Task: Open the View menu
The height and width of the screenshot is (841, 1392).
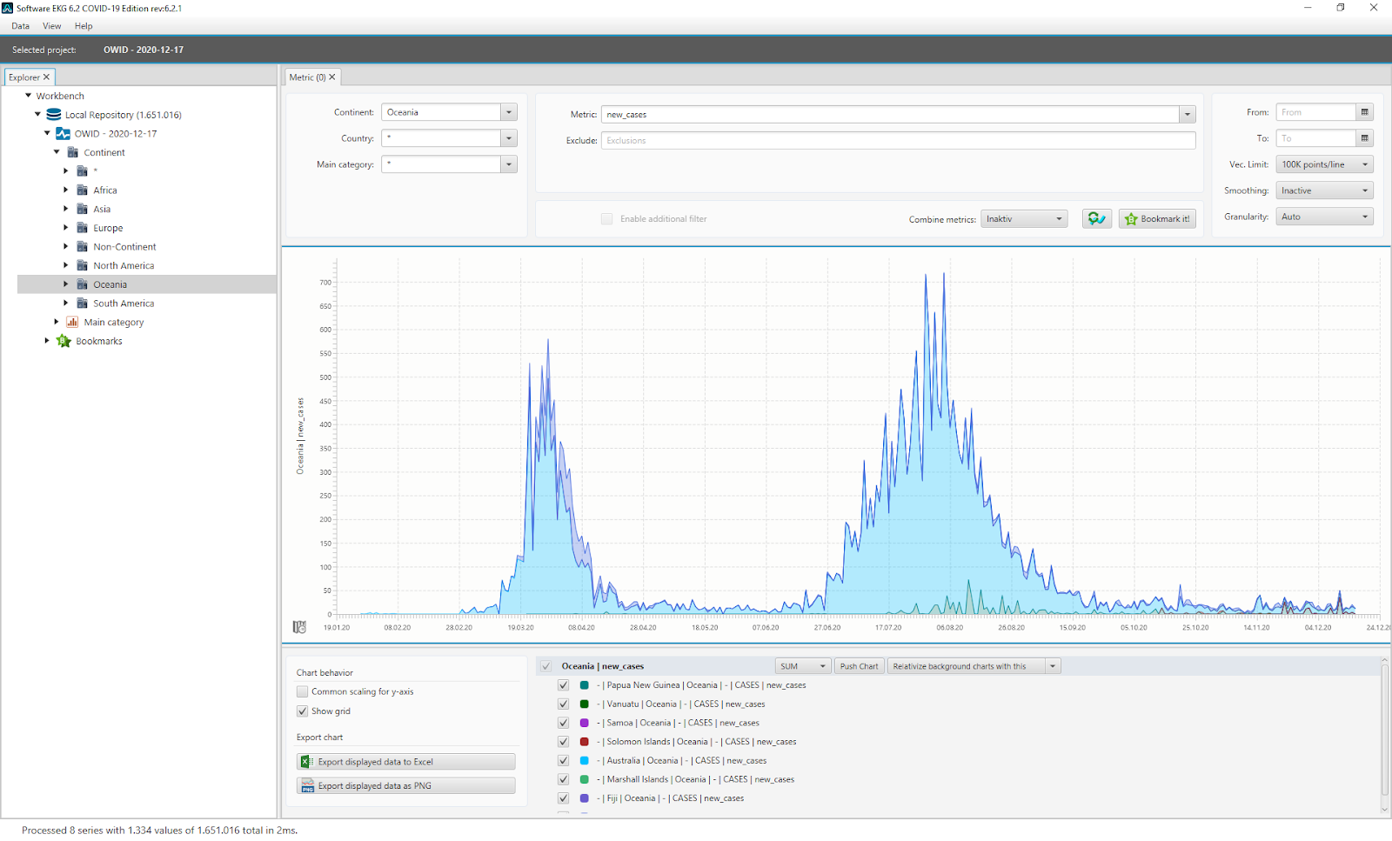Action: pos(52,26)
